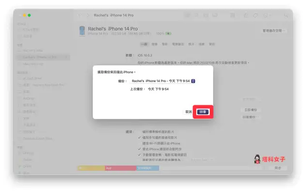This screenshot has width=306, height=193.
Task: Click the 同步 sync button
Action: (277, 168)
